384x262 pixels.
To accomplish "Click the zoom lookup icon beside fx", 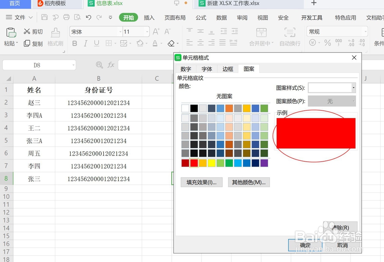I will (99, 65).
